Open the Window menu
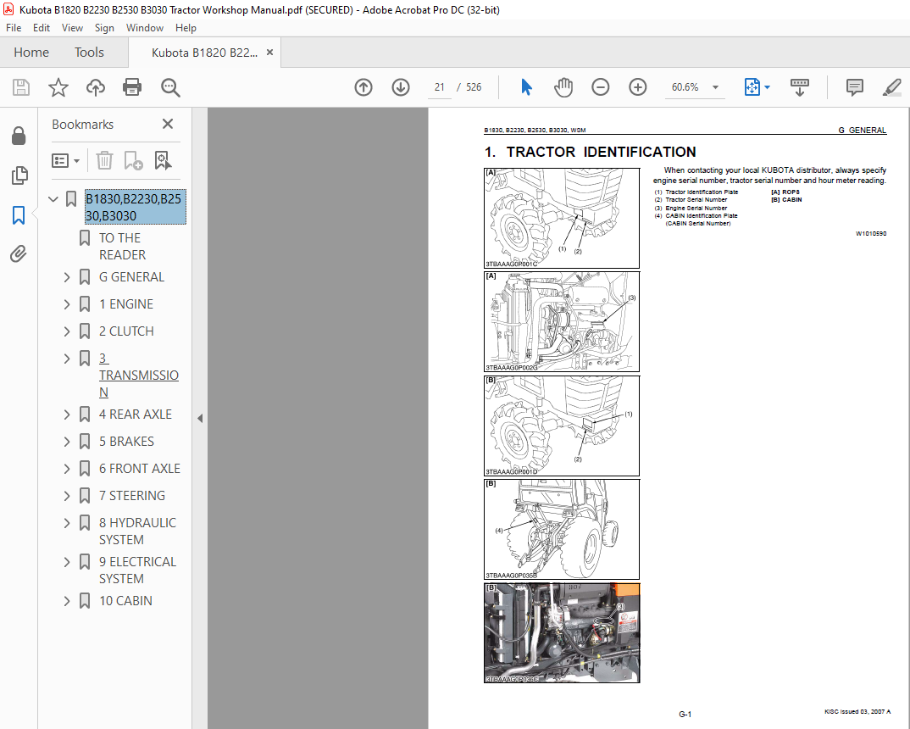 pyautogui.click(x=145, y=28)
